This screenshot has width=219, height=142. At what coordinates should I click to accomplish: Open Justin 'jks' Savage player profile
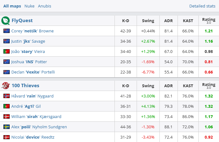coord(28,41)
